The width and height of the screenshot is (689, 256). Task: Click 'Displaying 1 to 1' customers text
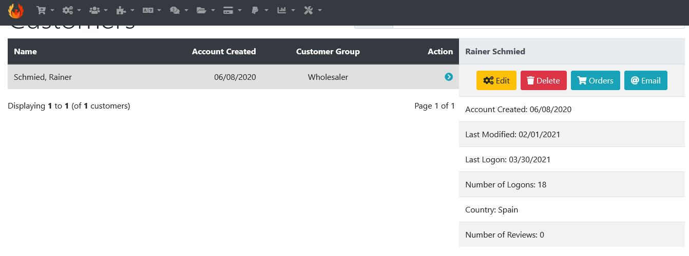click(x=69, y=106)
